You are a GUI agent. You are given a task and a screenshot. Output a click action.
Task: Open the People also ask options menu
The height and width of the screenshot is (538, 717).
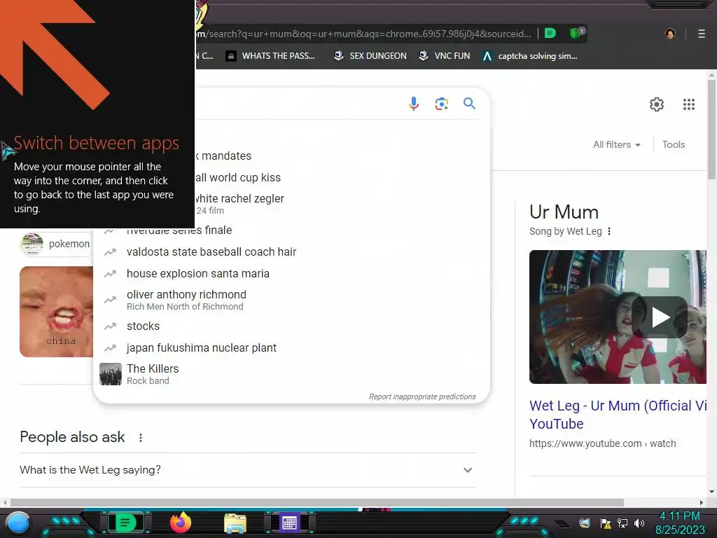tap(141, 438)
